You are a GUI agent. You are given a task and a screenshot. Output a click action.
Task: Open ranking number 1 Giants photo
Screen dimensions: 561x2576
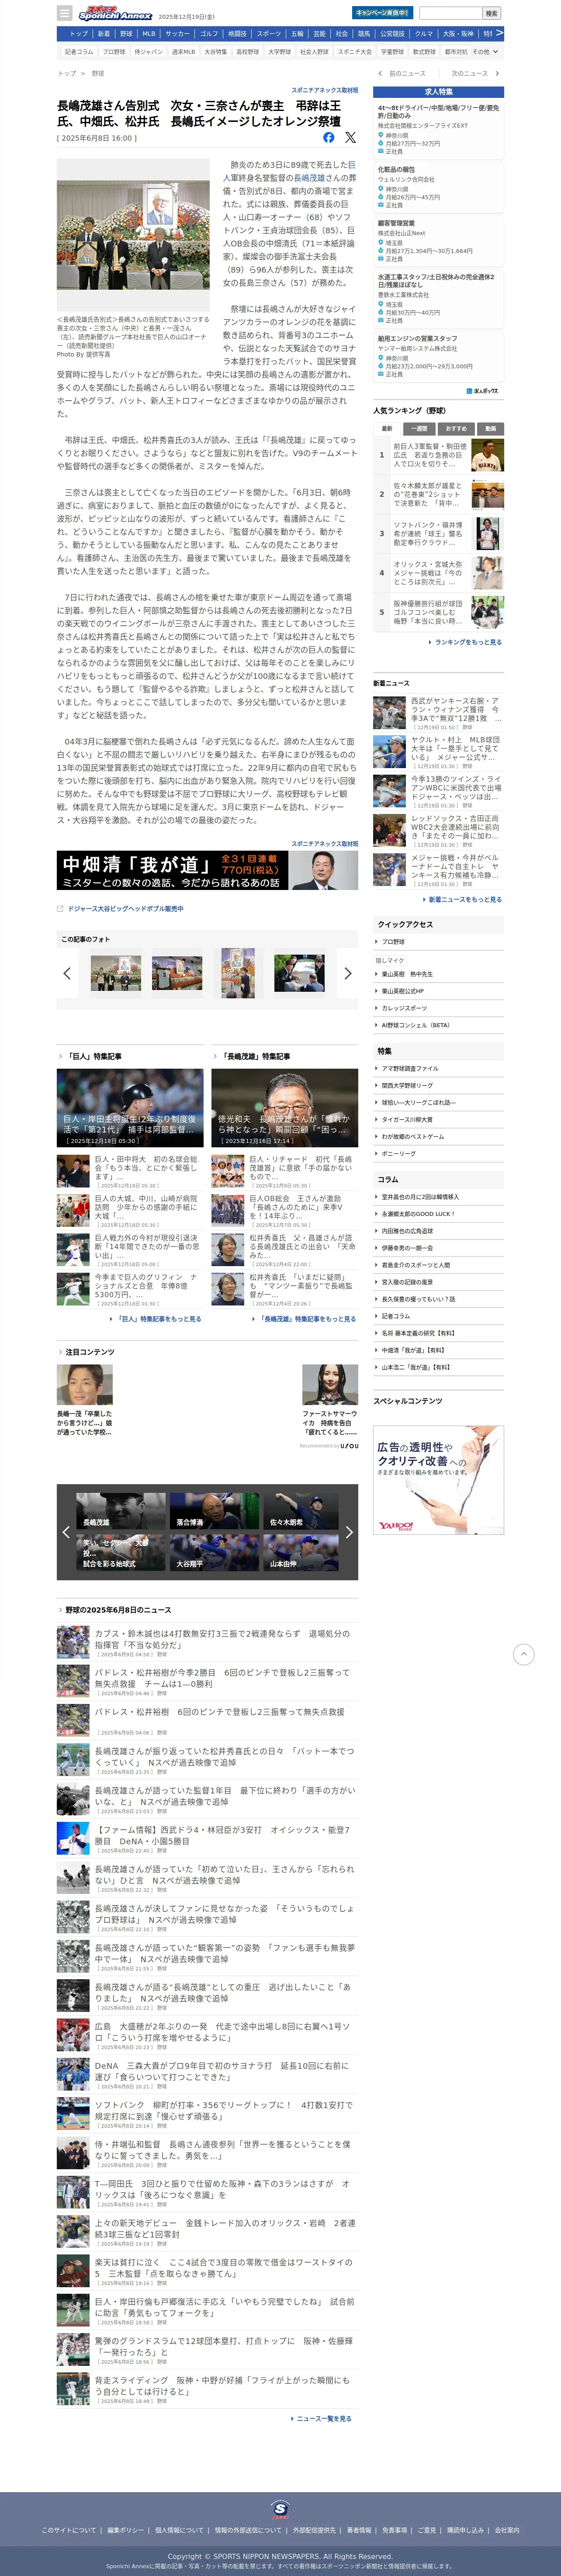pyautogui.click(x=487, y=455)
